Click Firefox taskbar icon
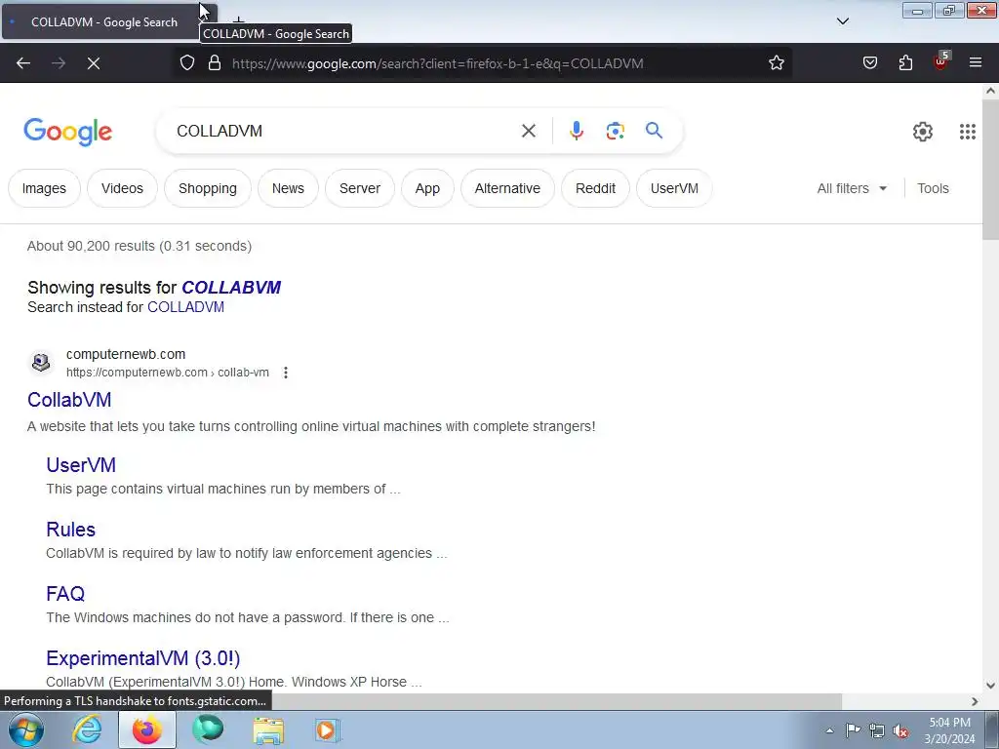 [147, 729]
